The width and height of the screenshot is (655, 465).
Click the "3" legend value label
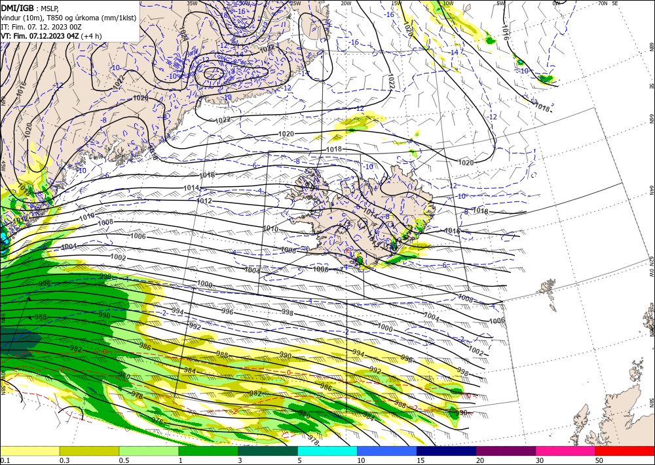240,460
